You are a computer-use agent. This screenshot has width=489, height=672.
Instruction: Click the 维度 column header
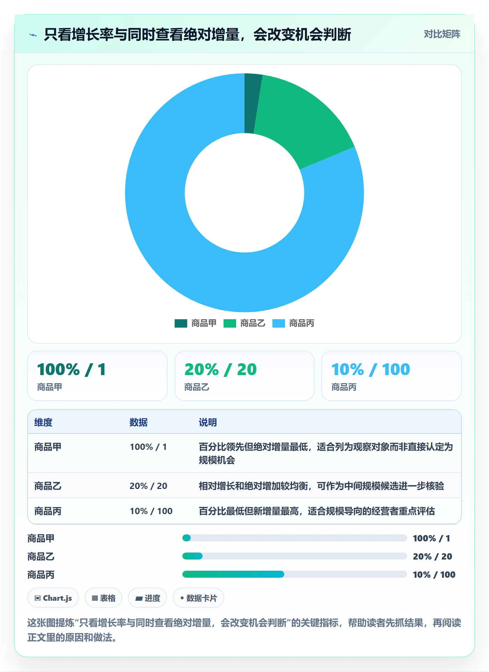43,422
